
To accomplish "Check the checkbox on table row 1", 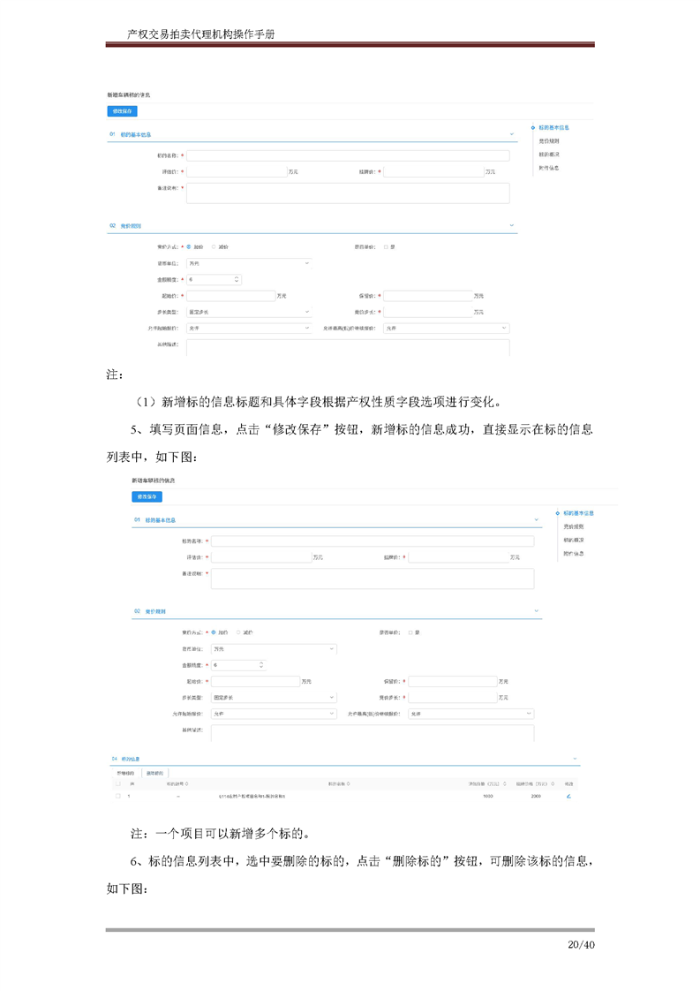I will (118, 796).
